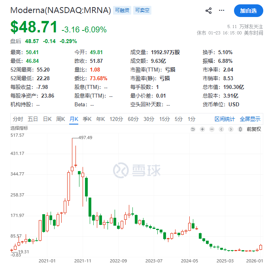Switch to the 五日 chart tab
The image size is (268, 264).
33,119
